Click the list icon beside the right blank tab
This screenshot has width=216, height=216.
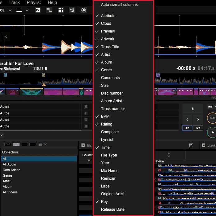click(x=204, y=145)
